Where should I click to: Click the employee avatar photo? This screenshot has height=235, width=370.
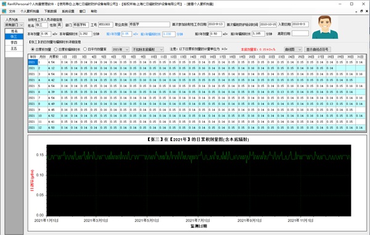coord(325,27)
